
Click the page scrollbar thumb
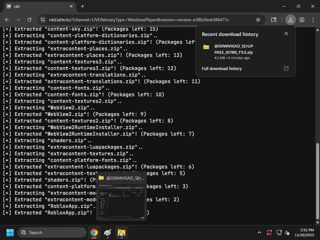(317, 181)
